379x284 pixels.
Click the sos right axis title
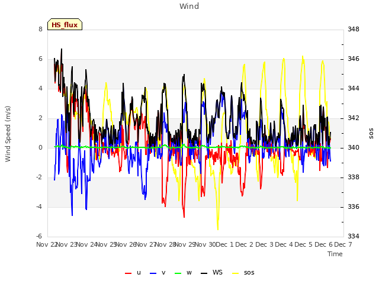371,134
